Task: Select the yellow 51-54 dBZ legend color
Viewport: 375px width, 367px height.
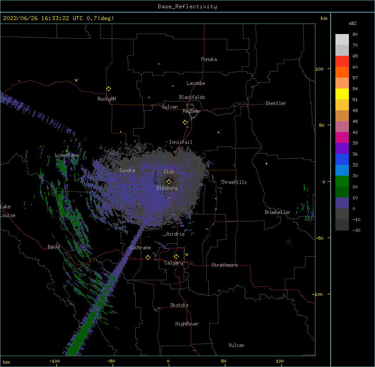Action: point(342,94)
